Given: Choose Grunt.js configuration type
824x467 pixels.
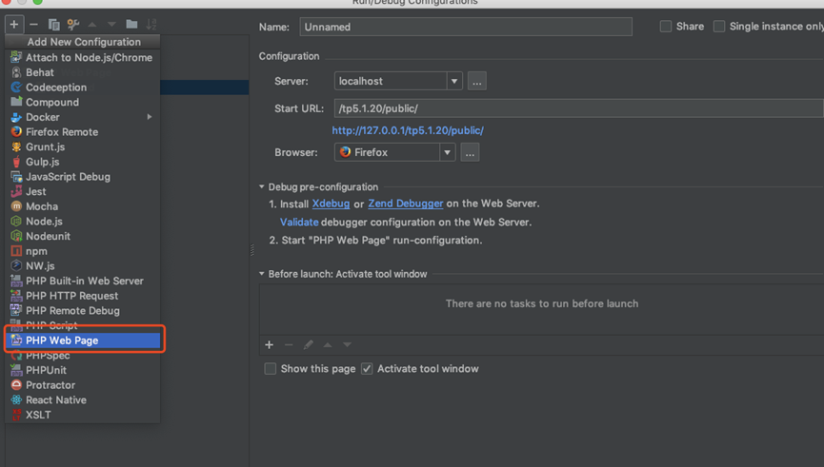Looking at the screenshot, I should [83, 146].
